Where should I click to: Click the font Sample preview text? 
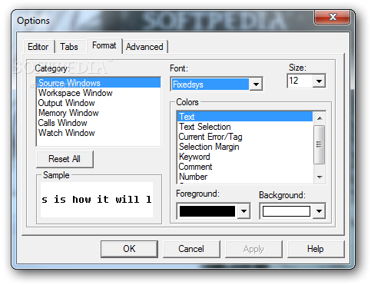[97, 200]
